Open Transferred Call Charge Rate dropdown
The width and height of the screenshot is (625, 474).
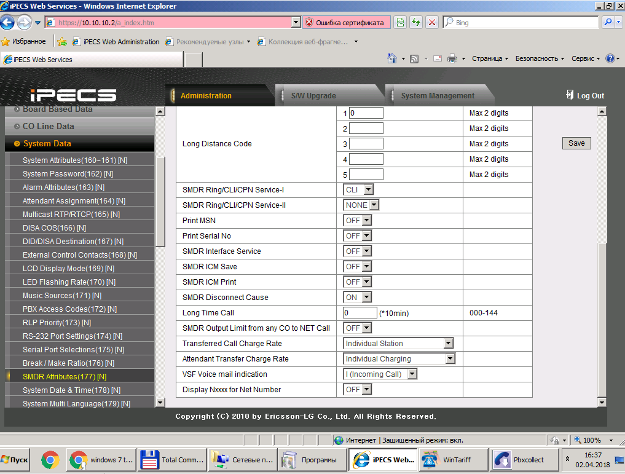(x=398, y=344)
